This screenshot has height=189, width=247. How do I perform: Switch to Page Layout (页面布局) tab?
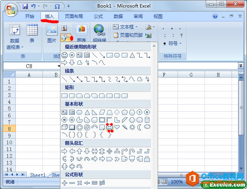click(74, 16)
